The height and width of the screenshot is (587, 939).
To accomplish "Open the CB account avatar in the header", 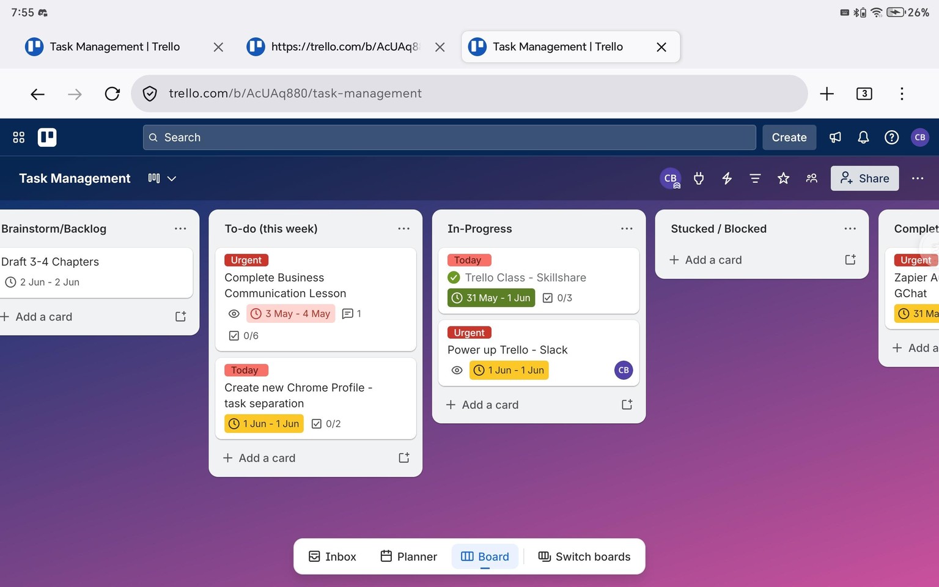I will click(920, 138).
